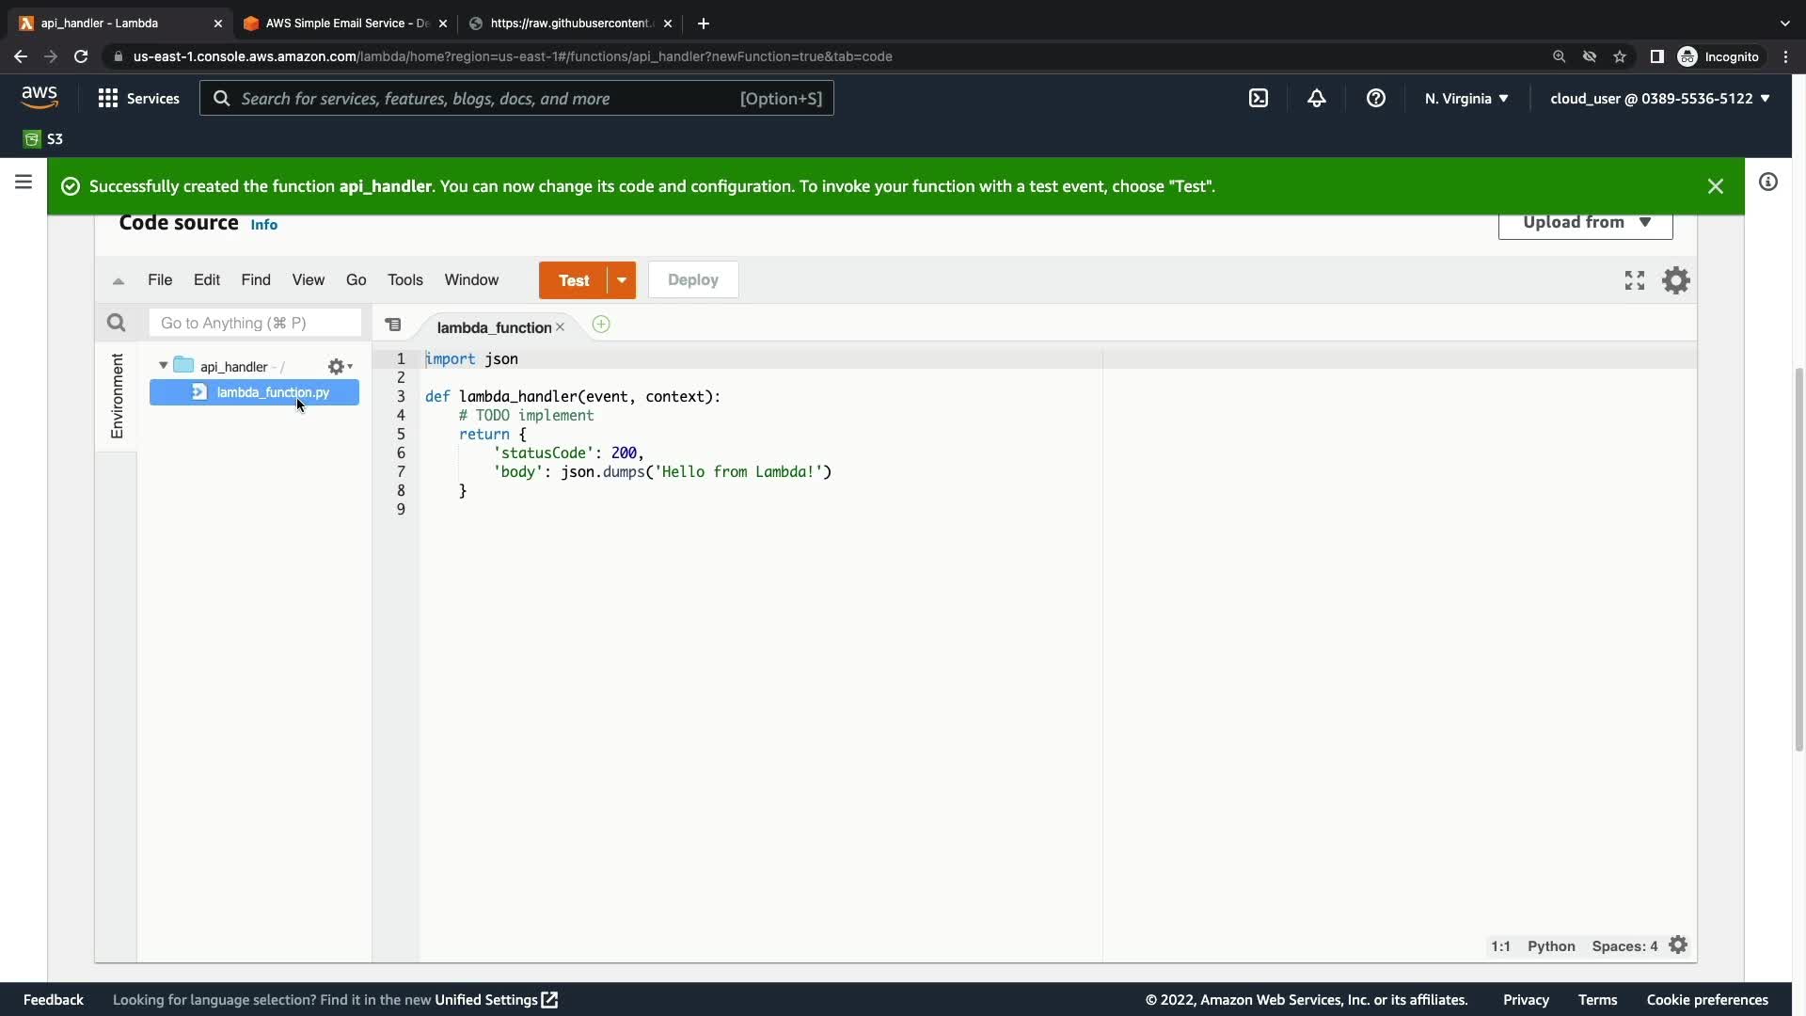Open status bar settings gear icon

click(1678, 945)
